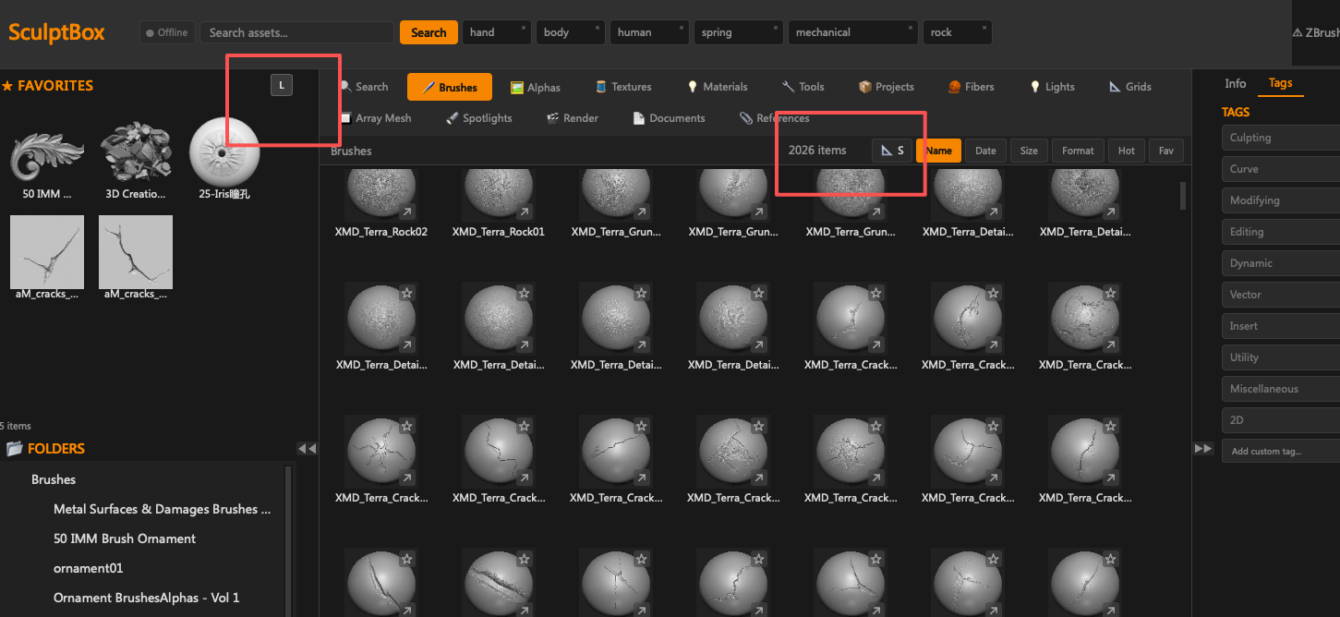The height and width of the screenshot is (617, 1340).
Task: Click the orange Search button
Action: (429, 32)
